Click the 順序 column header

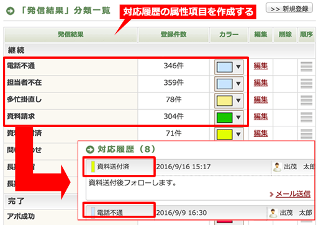(x=307, y=34)
